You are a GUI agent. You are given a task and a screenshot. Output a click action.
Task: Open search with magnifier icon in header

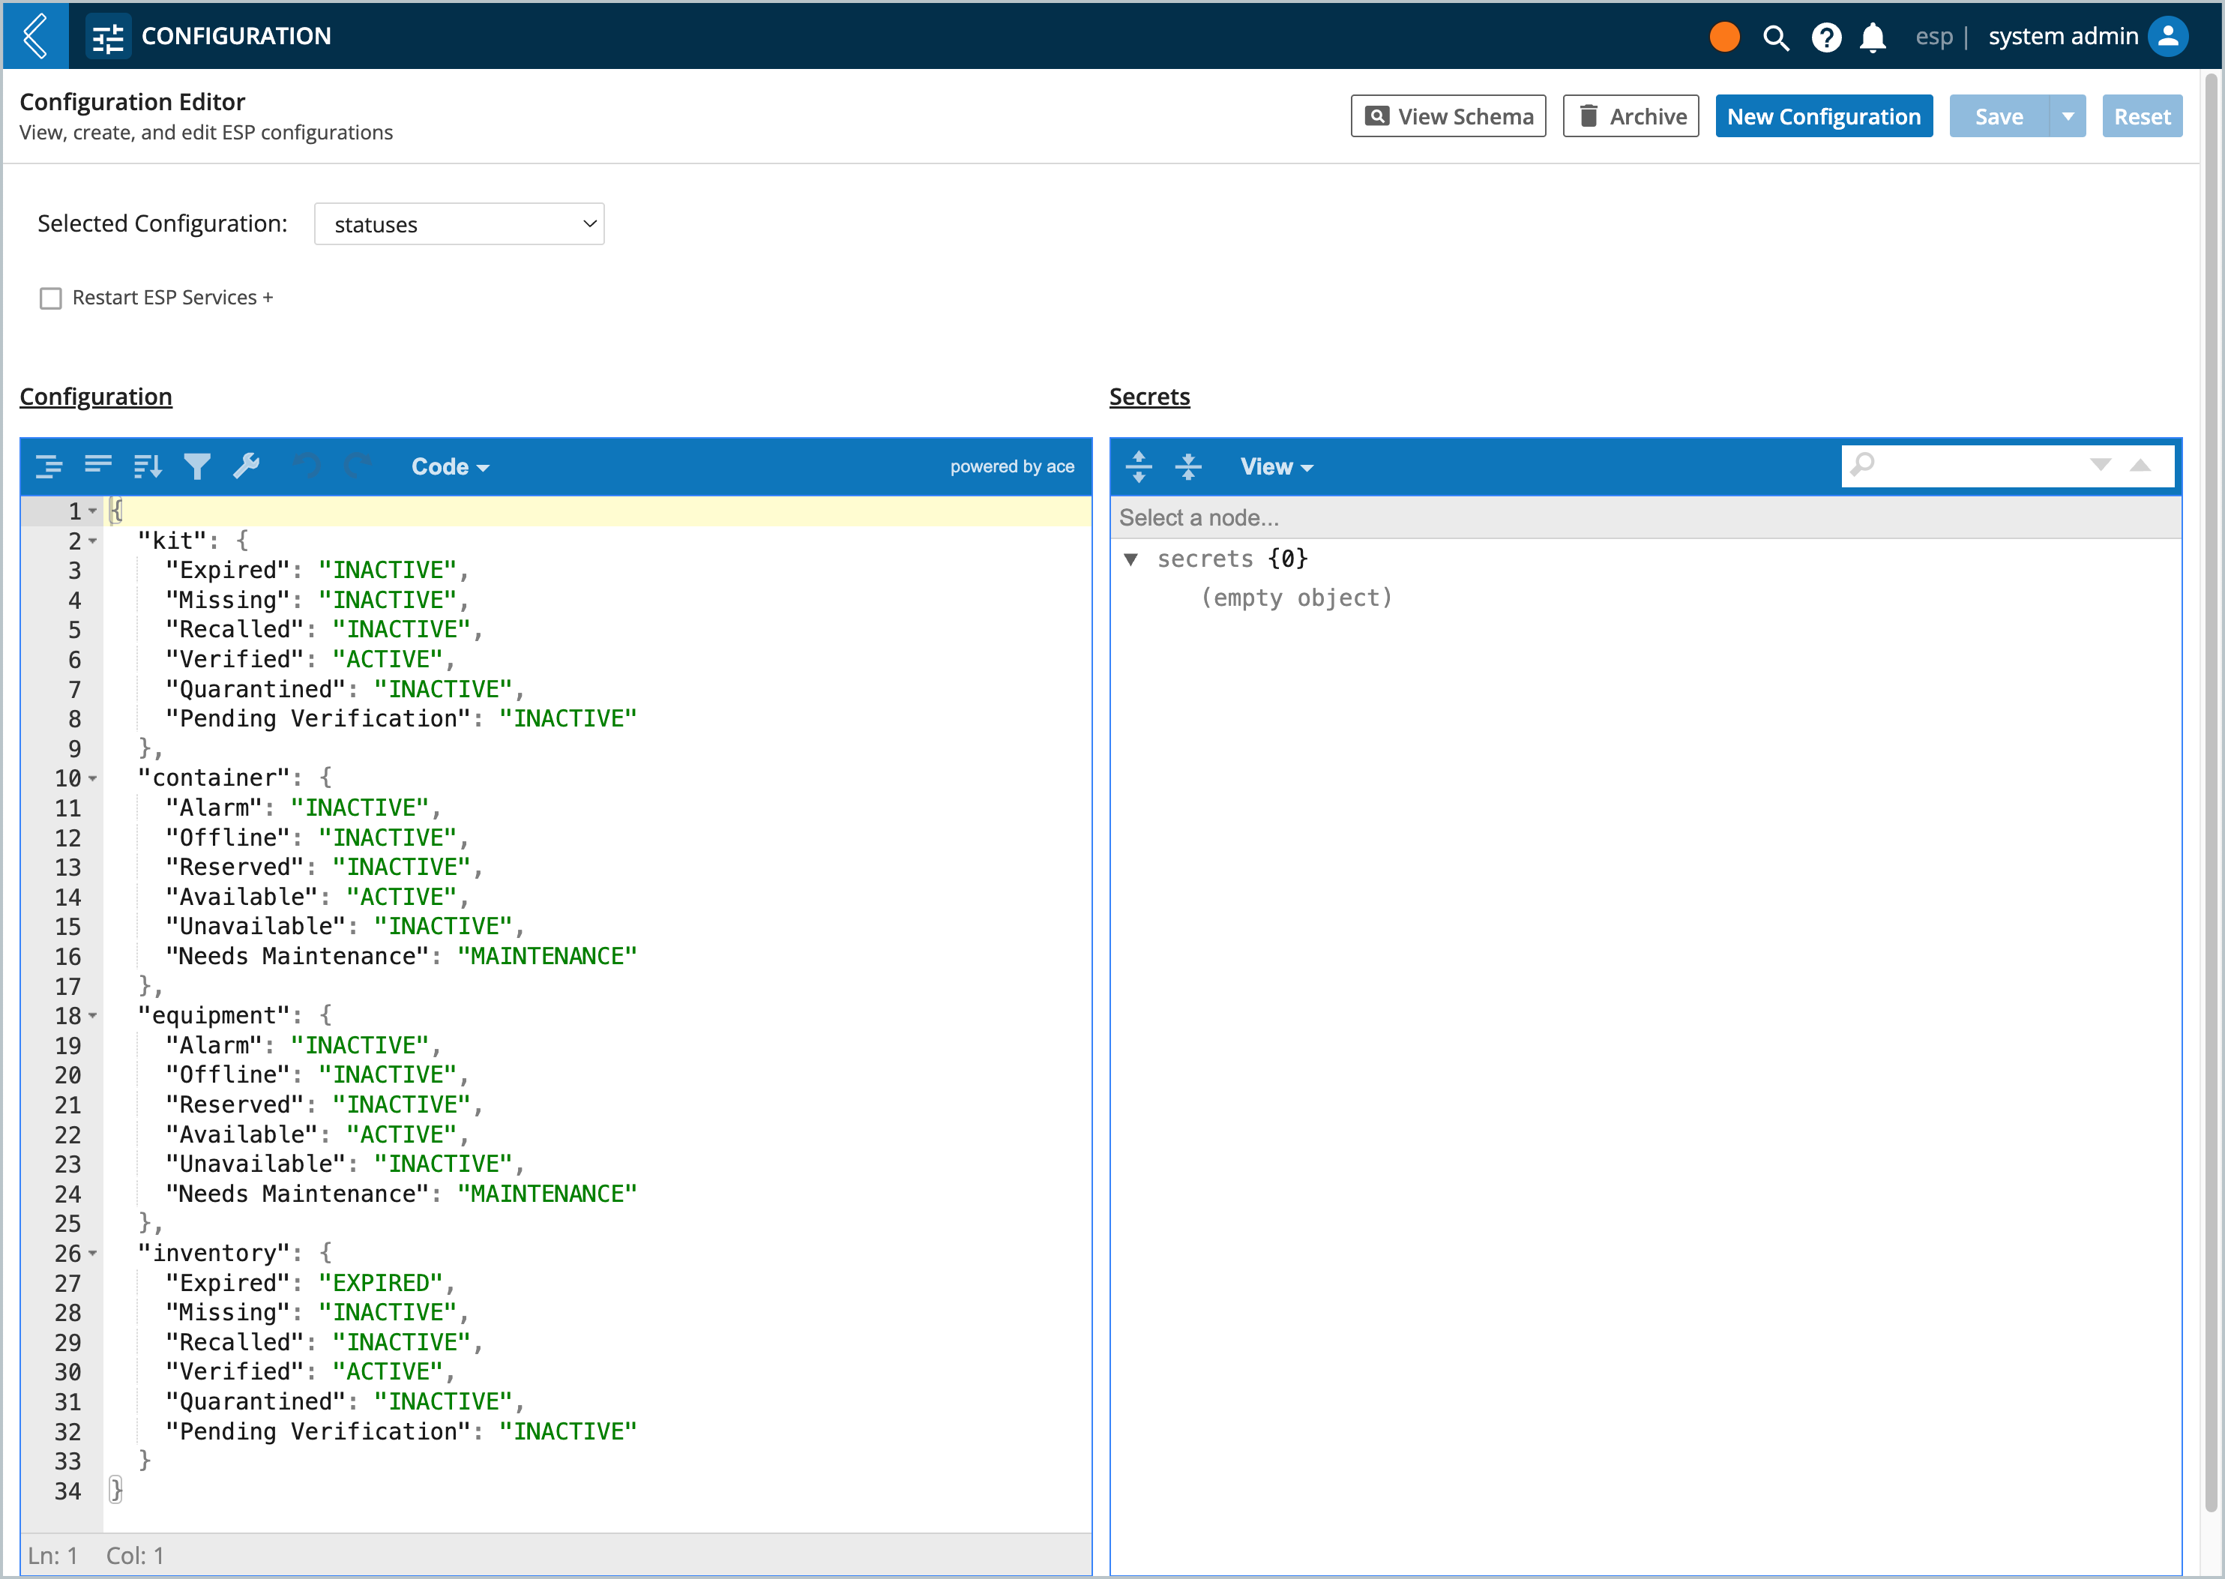(x=1776, y=37)
